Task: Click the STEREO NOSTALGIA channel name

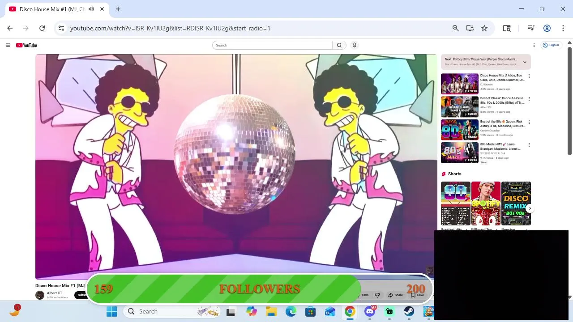Action: [x=492, y=153]
